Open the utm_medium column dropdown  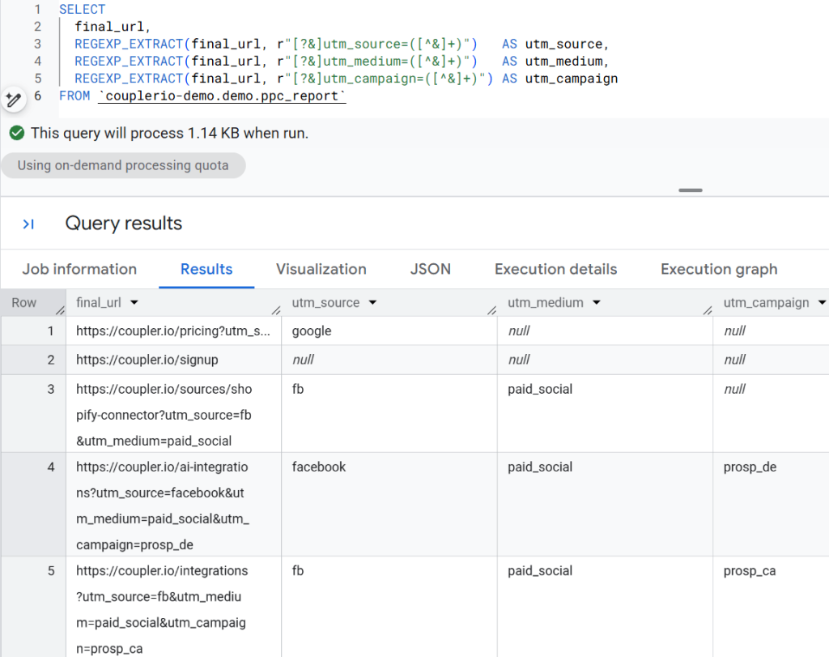tap(597, 303)
